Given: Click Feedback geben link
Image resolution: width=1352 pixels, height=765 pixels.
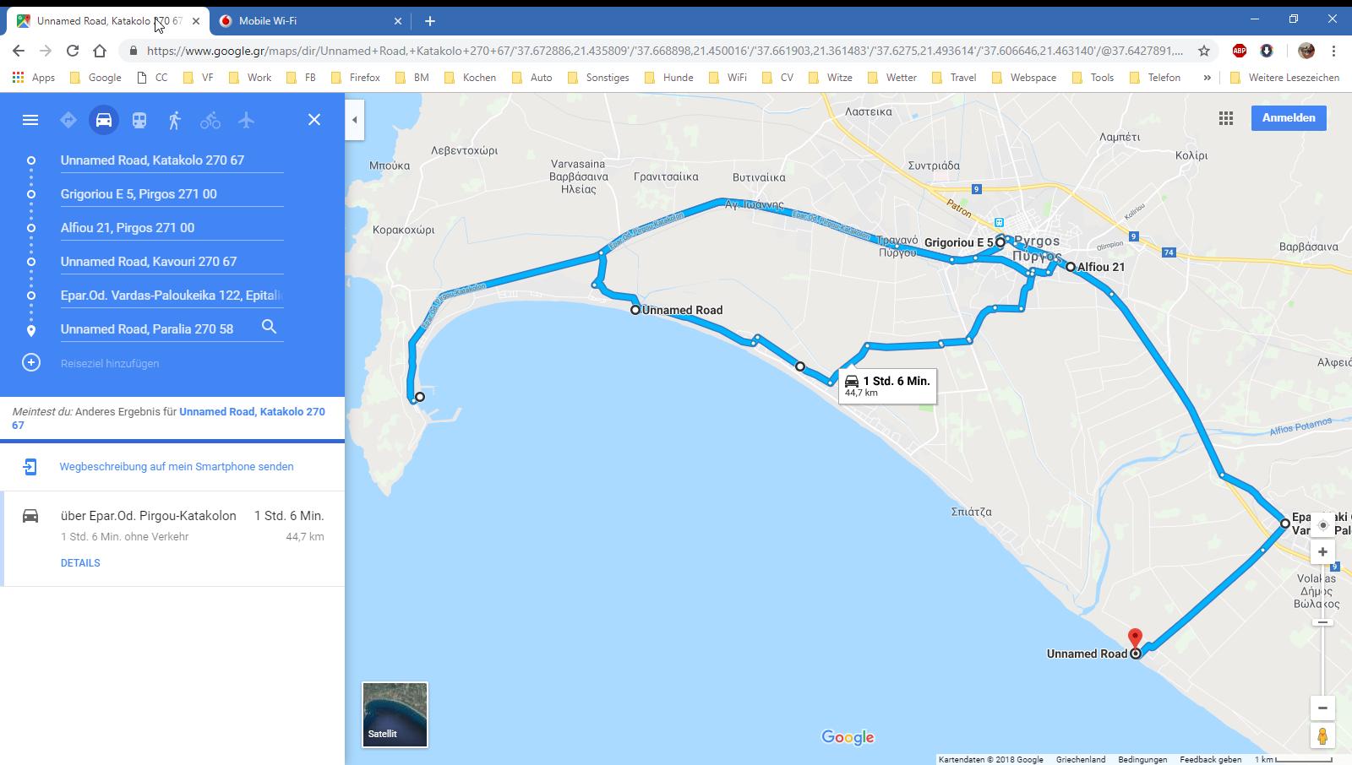Looking at the screenshot, I should click(1211, 759).
